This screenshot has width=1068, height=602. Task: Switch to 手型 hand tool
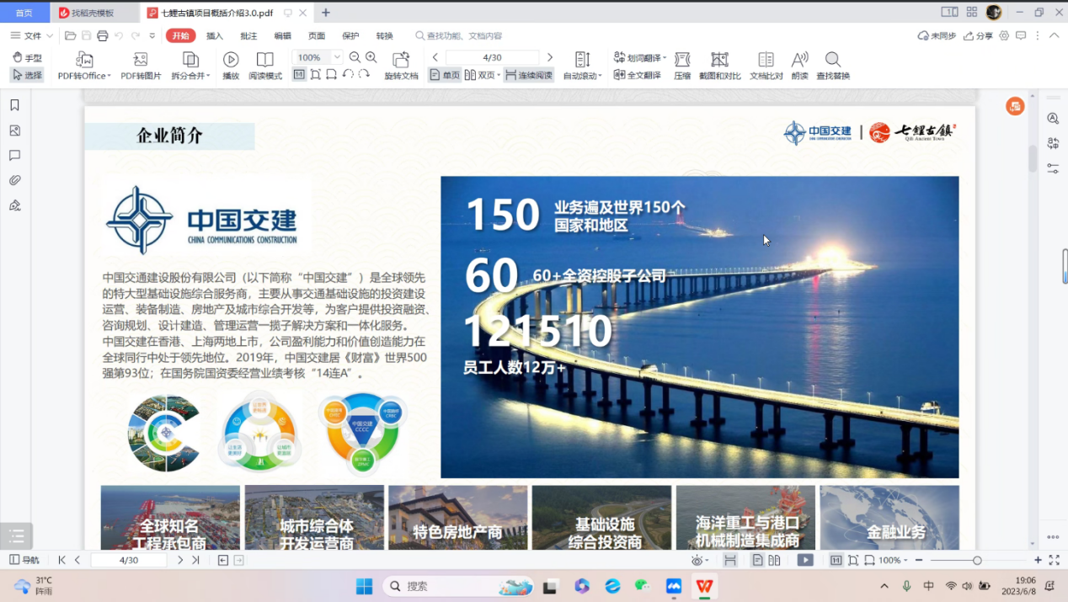(27, 58)
